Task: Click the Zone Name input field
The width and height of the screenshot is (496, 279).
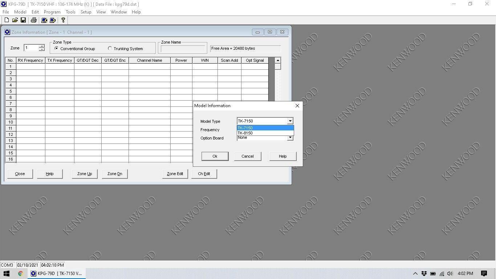Action: coord(183,49)
